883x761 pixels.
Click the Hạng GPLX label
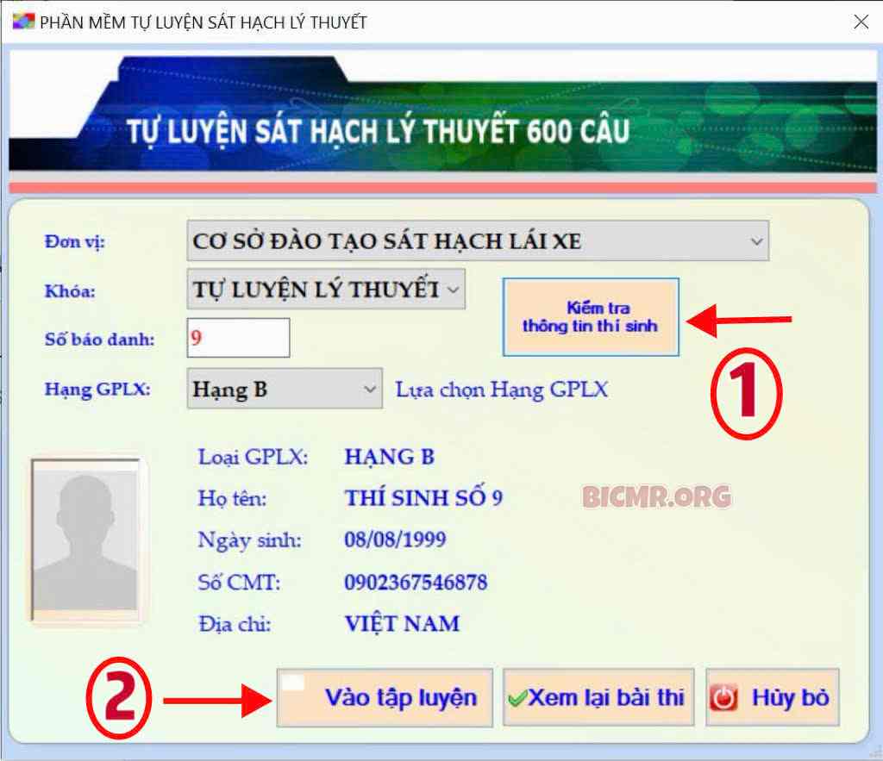tap(97, 389)
